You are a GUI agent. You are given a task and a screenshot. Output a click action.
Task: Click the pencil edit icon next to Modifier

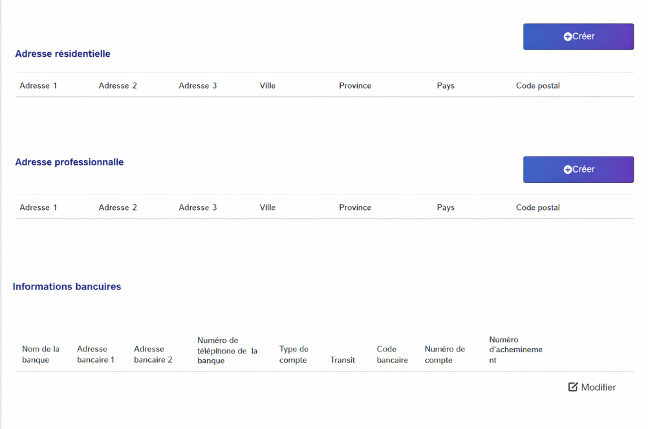click(572, 387)
